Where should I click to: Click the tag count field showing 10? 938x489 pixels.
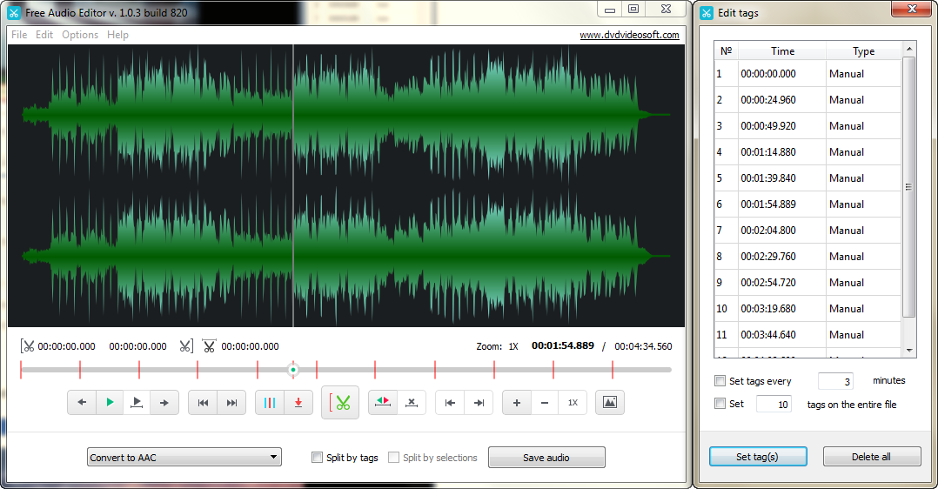(x=773, y=404)
